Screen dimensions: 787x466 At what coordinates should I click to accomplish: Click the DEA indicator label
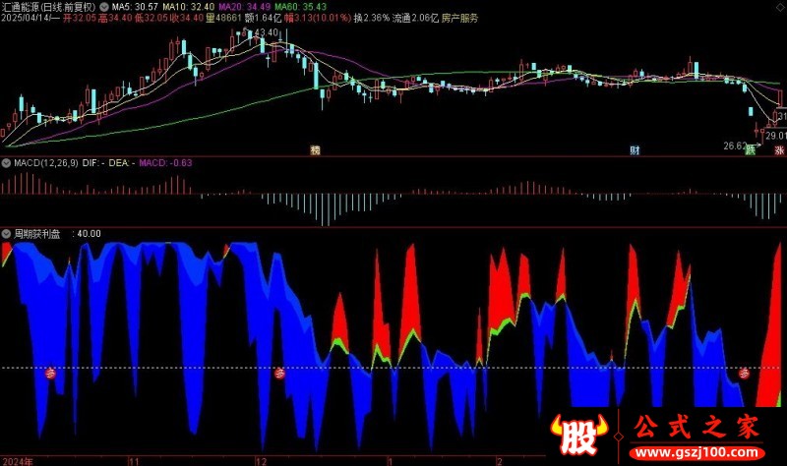coord(120,163)
